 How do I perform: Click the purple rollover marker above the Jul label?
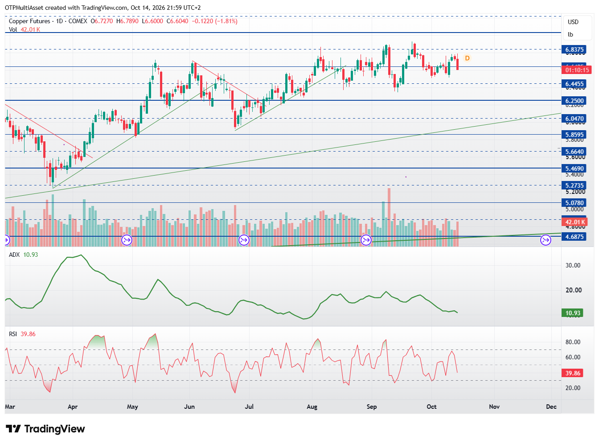pyautogui.click(x=244, y=240)
